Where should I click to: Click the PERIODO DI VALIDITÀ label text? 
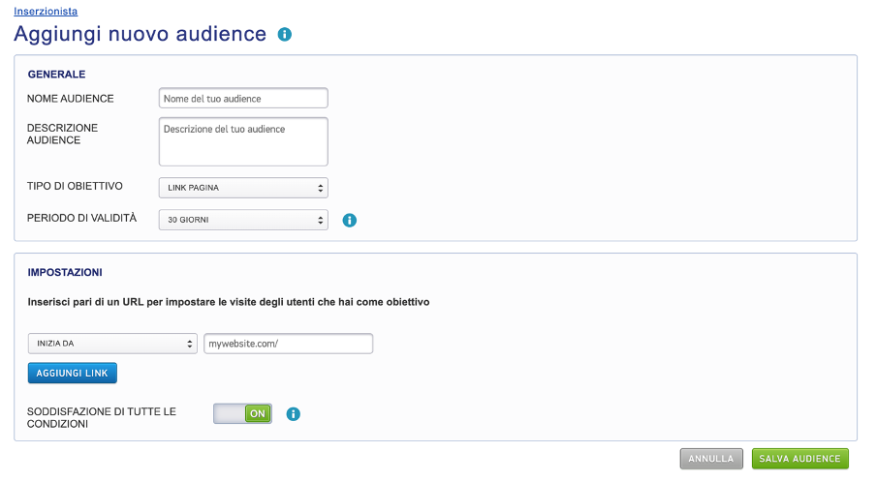[x=81, y=218]
